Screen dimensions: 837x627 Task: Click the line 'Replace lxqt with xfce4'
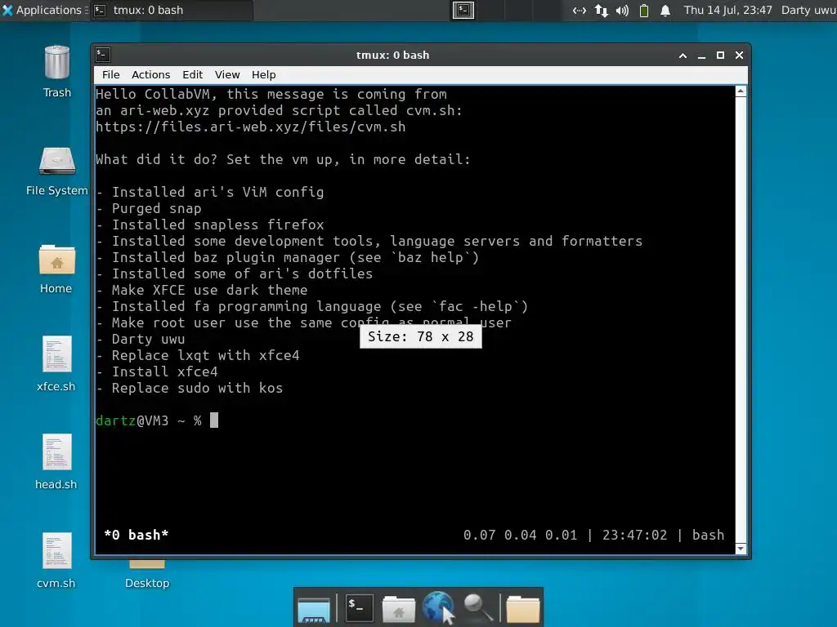click(198, 356)
